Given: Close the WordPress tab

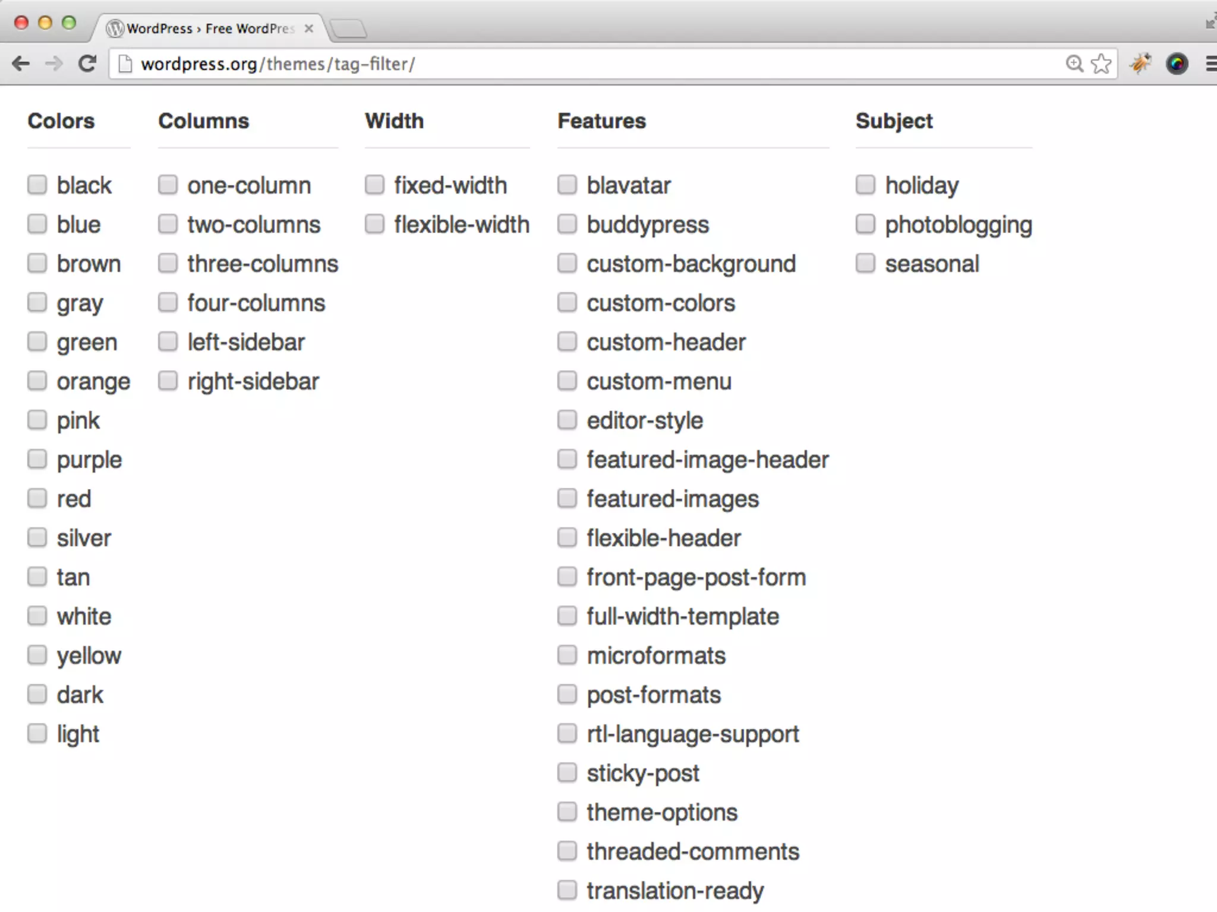Looking at the screenshot, I should (x=308, y=28).
